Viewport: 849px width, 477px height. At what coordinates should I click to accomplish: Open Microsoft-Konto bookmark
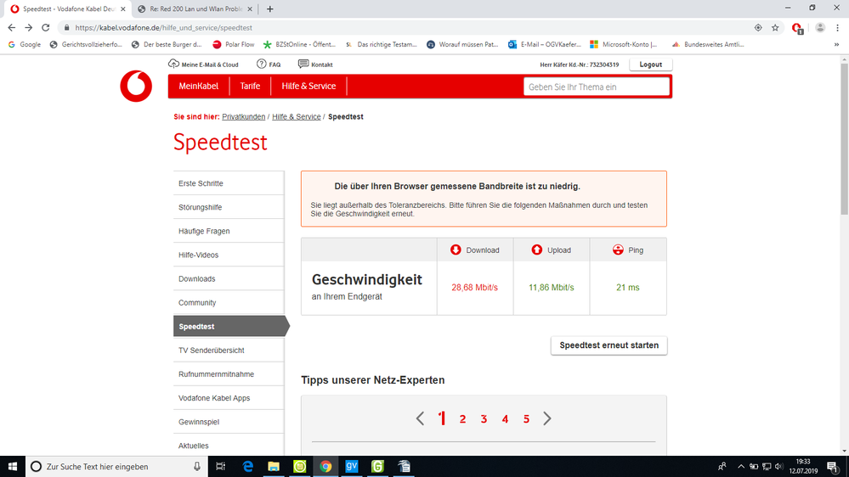tap(623, 44)
